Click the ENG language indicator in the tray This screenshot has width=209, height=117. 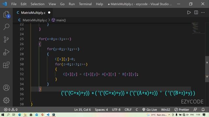pyautogui.click(x=192, y=115)
